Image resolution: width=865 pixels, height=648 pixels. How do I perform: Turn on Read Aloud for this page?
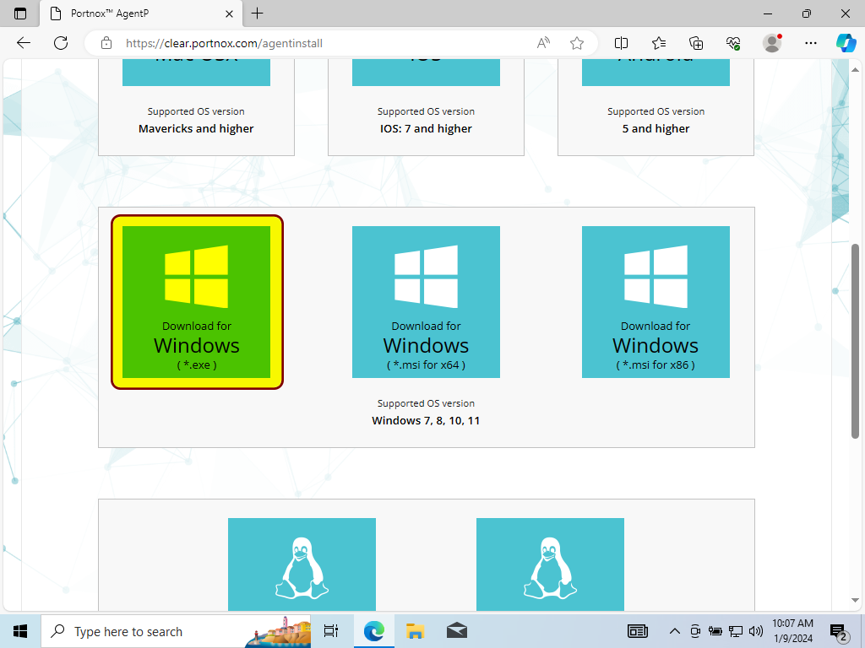(x=543, y=43)
